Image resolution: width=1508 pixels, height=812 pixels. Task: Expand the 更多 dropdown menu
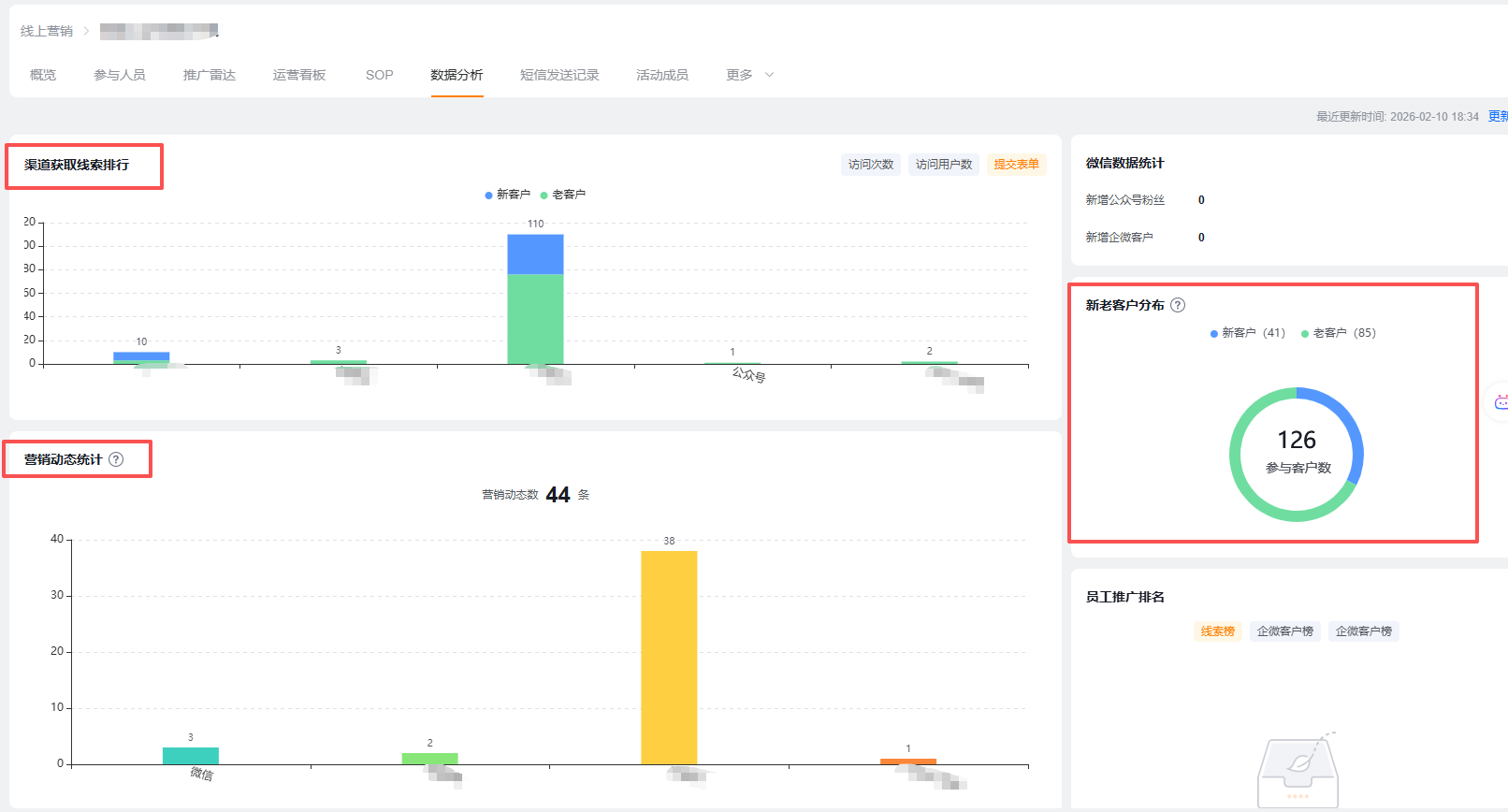click(x=750, y=75)
